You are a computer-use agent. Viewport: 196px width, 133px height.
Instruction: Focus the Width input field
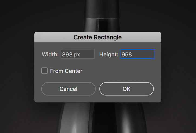[78, 54]
